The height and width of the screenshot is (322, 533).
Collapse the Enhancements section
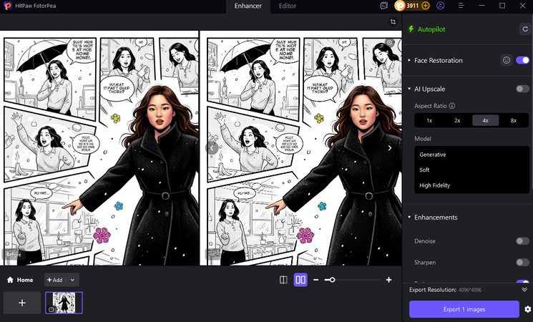409,217
